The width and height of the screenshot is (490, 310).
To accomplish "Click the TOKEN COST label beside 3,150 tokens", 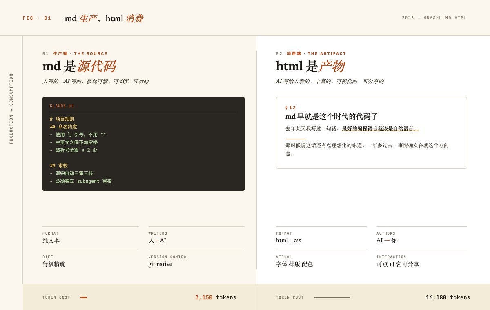I will pyautogui.click(x=56, y=297).
